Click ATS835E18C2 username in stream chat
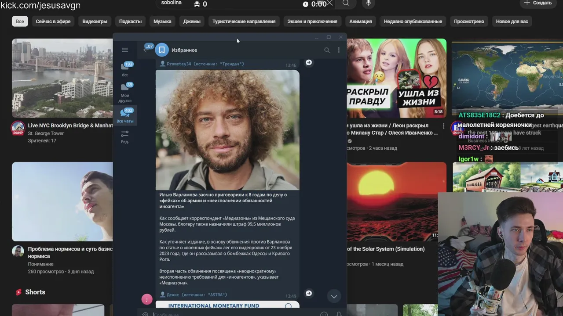This screenshot has width=563, height=316. click(479, 115)
